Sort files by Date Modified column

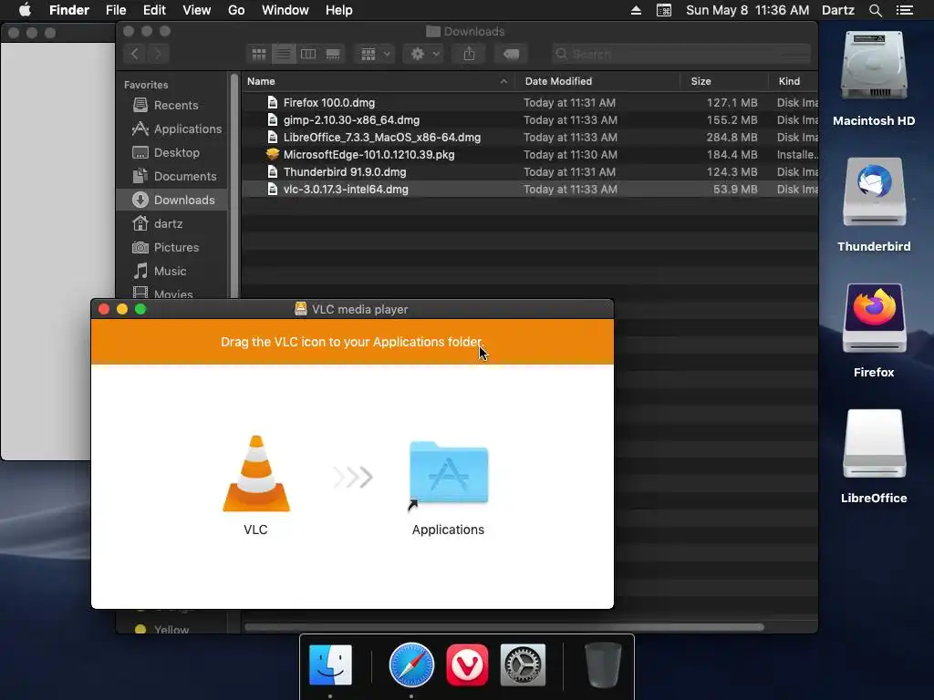[x=597, y=81]
